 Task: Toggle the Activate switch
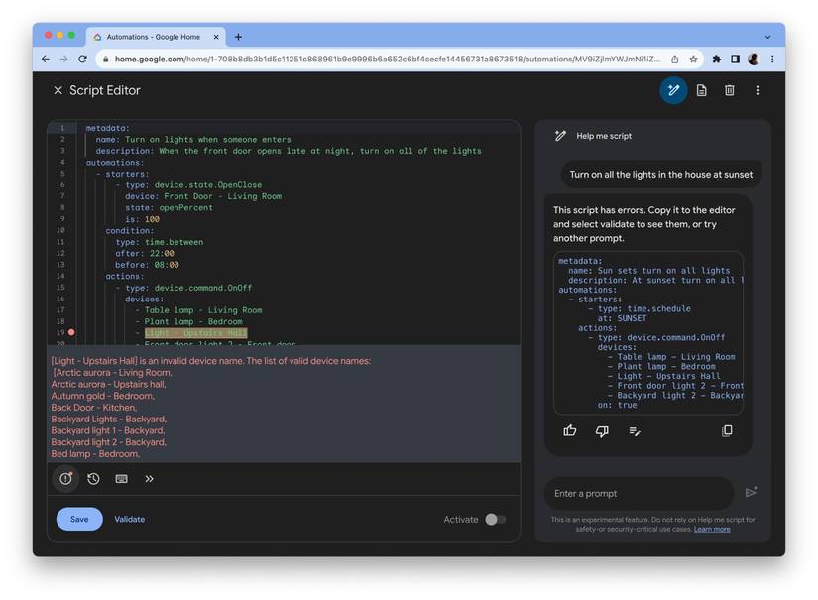[x=495, y=519]
